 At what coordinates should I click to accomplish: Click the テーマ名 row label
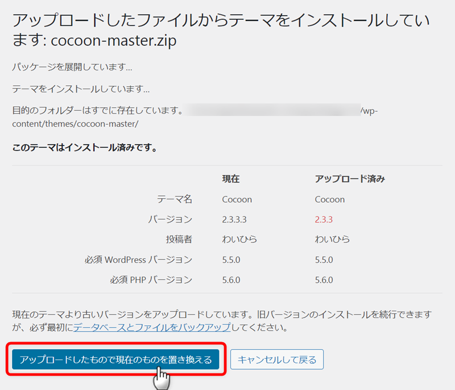tap(175, 199)
